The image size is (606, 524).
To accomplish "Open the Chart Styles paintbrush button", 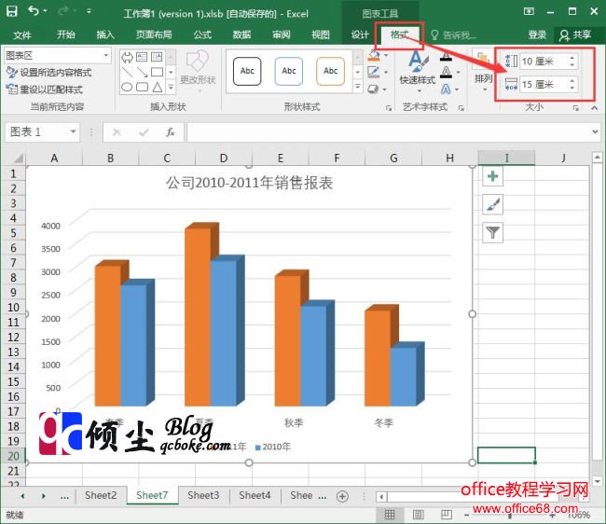I will (x=492, y=204).
